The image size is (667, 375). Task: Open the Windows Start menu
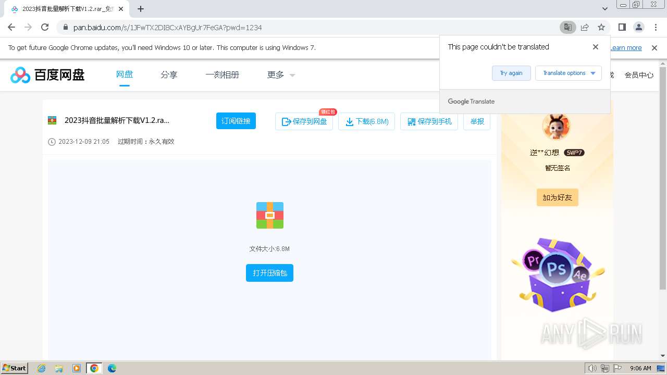(15, 368)
